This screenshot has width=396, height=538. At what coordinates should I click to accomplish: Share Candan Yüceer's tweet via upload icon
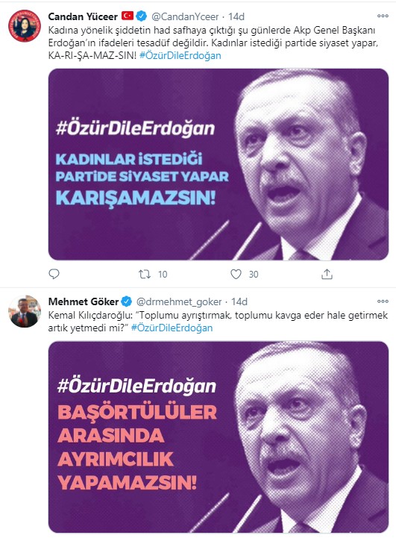(x=327, y=274)
